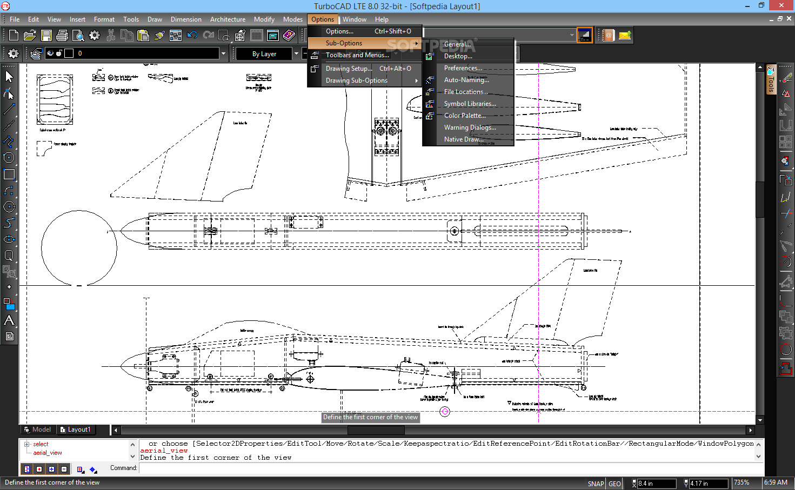Click the X coordinate field showing 8.4 in
The height and width of the screenshot is (490, 795).
[657, 484]
